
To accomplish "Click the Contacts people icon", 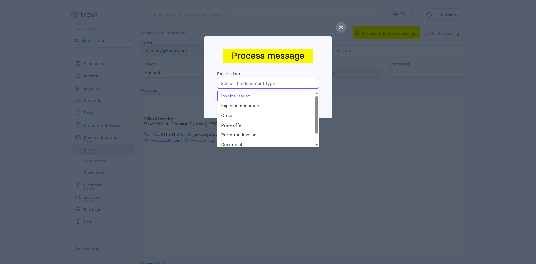I will [x=78, y=101].
